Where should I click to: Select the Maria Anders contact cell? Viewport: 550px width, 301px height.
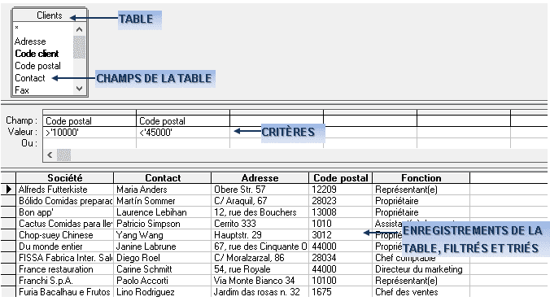(x=163, y=190)
